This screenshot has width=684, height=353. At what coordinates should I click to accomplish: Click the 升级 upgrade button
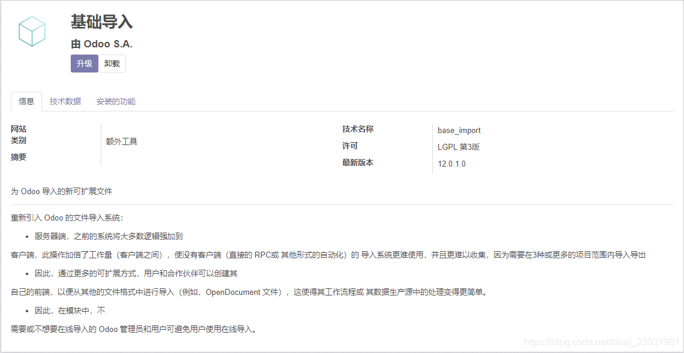pos(85,64)
